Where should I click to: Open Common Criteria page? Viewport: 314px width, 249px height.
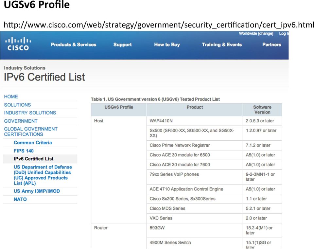point(33,143)
